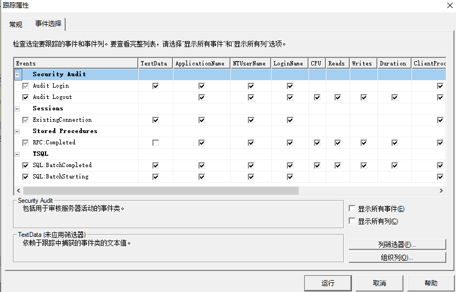
Task: Toggle the Audit Logout event checkbox
Action: (x=25, y=97)
